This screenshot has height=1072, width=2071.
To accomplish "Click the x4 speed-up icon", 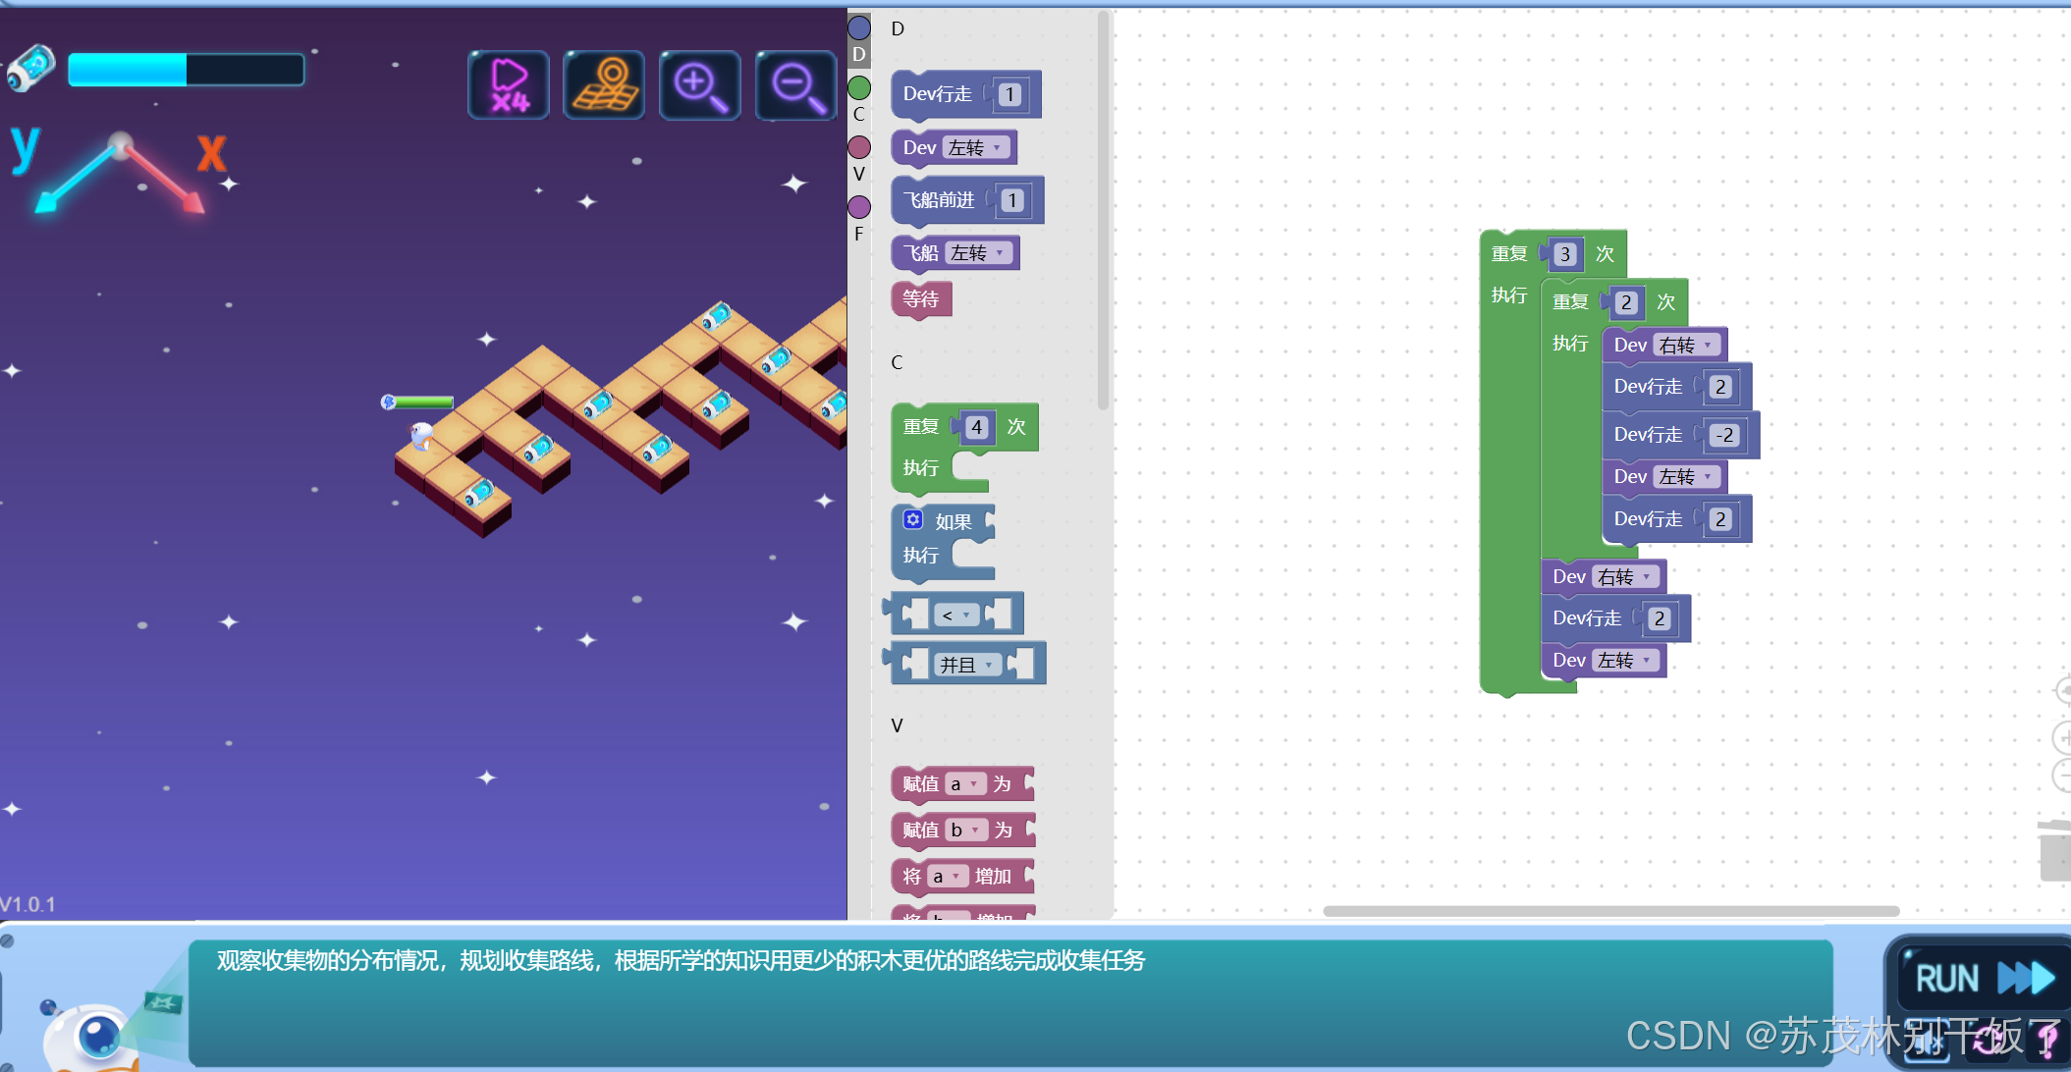I will click(509, 85).
